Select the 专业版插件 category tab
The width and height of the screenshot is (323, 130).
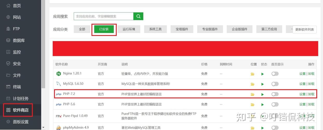(210, 29)
